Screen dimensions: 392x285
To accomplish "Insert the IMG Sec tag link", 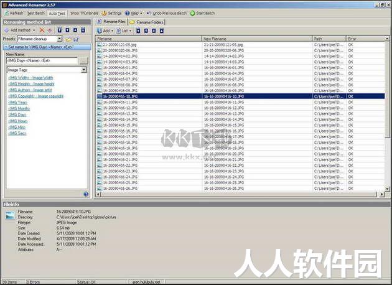I will (x=17, y=133).
